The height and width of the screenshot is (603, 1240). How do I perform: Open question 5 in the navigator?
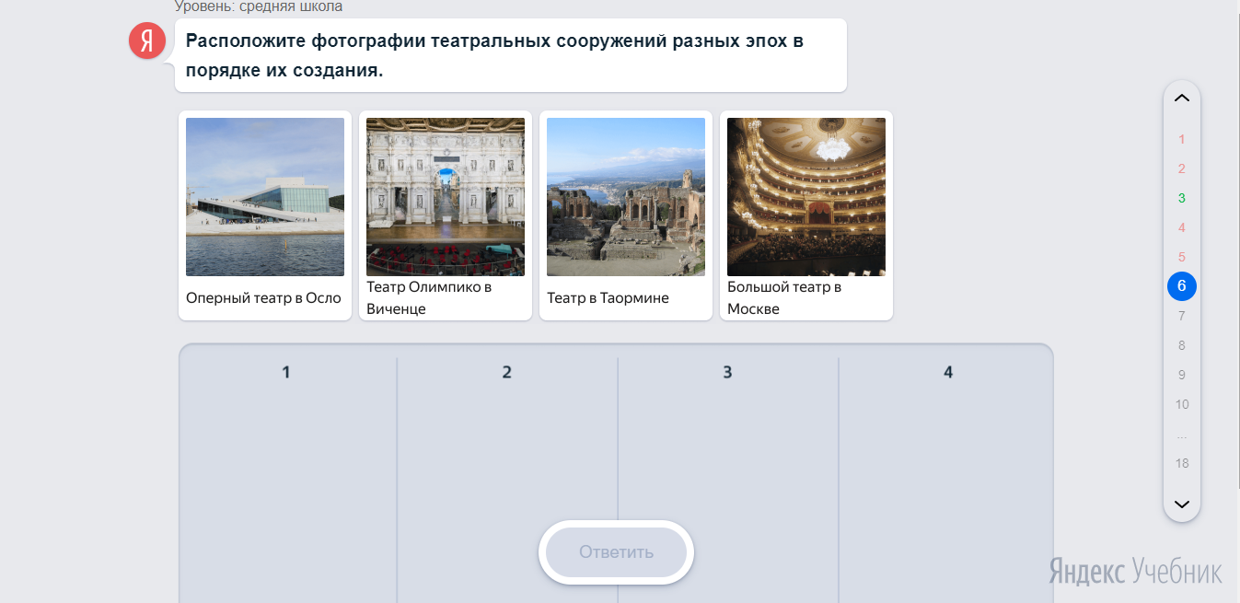point(1182,258)
